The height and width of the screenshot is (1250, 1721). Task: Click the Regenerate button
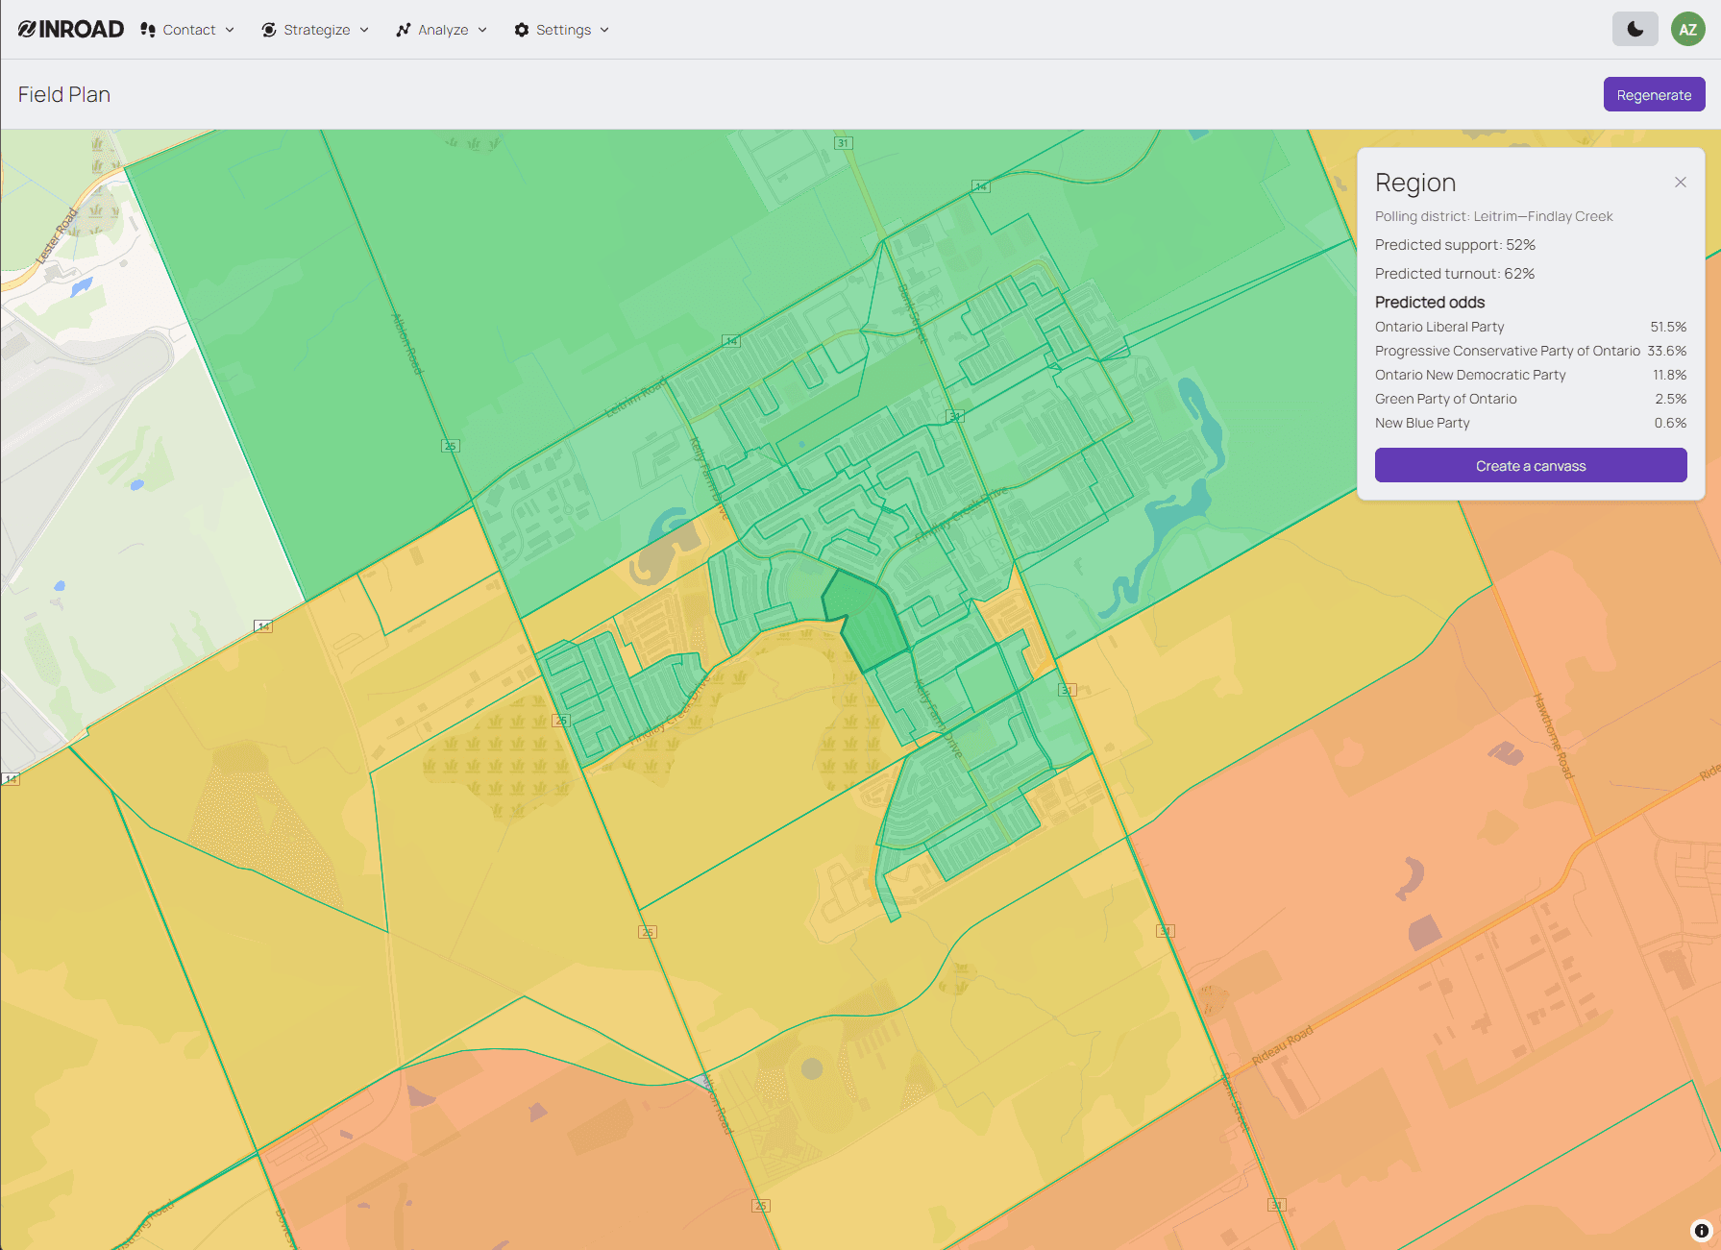pos(1654,94)
